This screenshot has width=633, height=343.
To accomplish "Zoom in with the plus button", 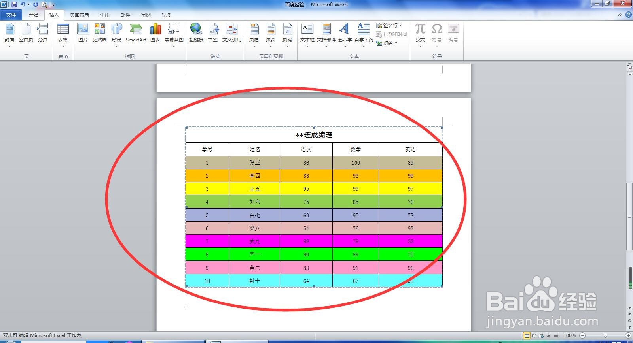I will click(628, 335).
